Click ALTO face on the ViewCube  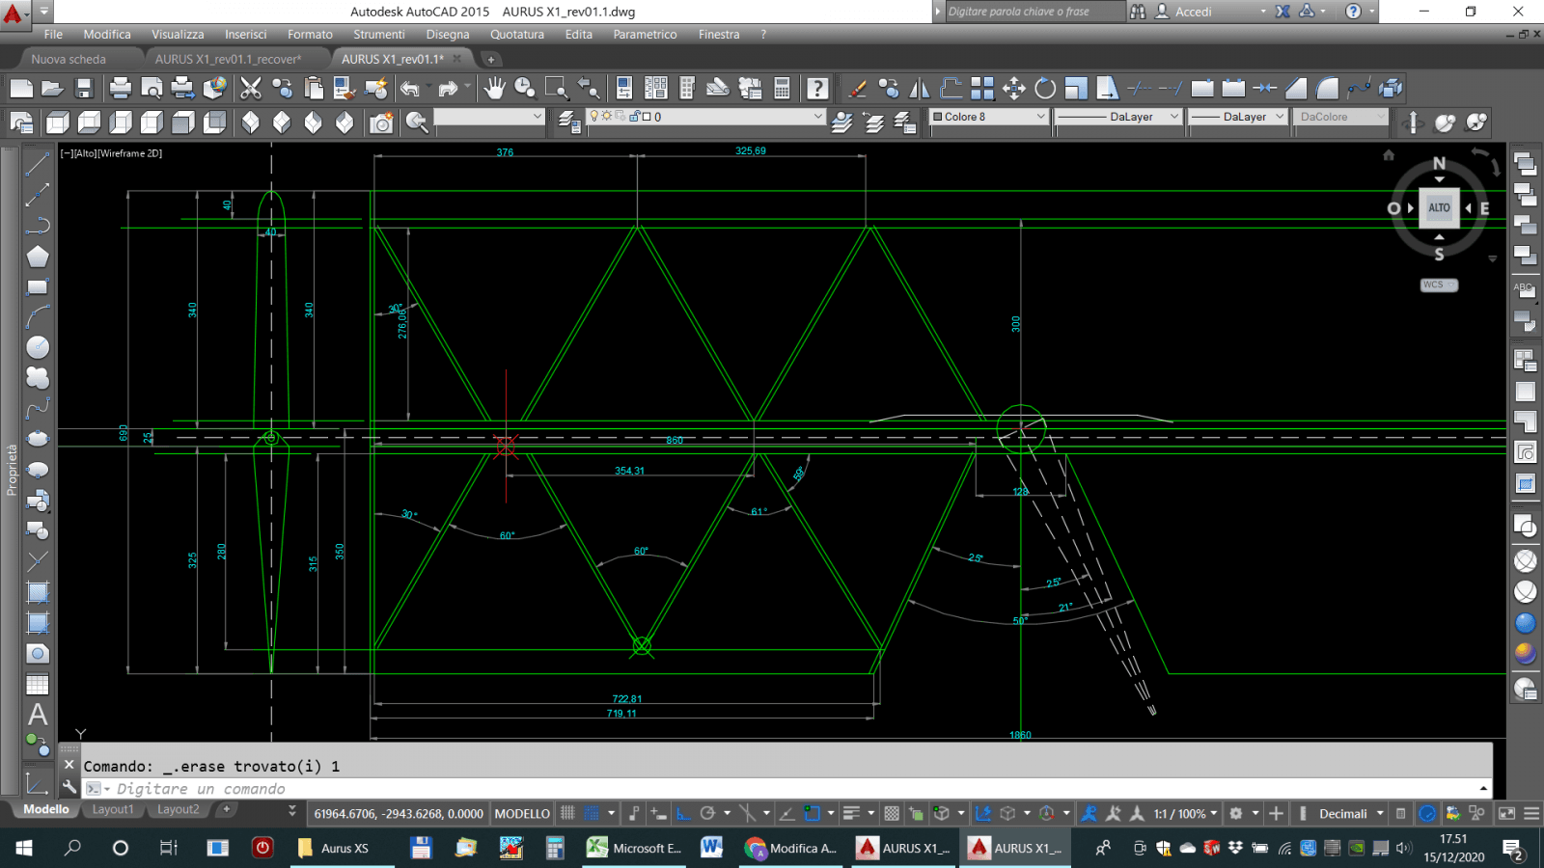(x=1439, y=207)
